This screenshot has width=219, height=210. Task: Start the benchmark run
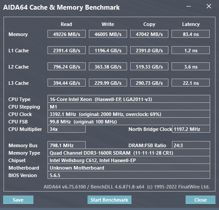pos(109,200)
